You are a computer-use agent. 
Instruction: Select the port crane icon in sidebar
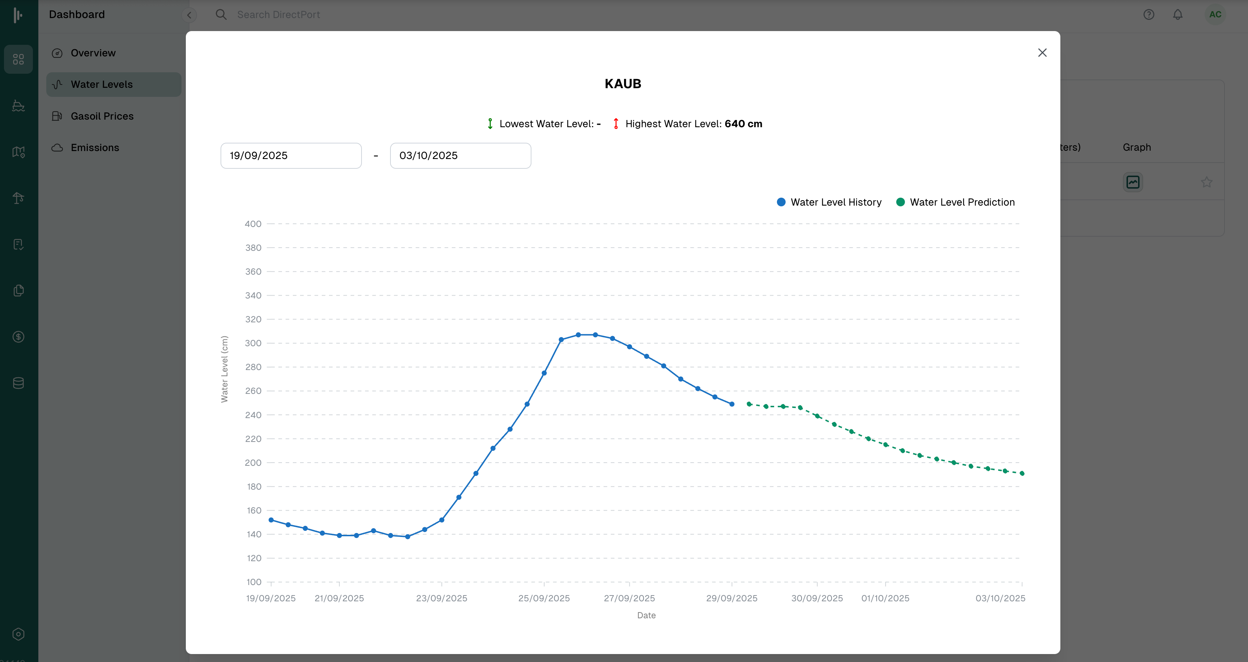(x=18, y=198)
